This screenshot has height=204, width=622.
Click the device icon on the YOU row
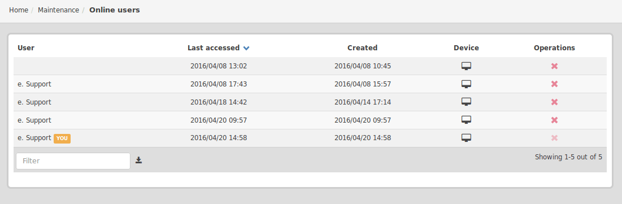coord(466,138)
